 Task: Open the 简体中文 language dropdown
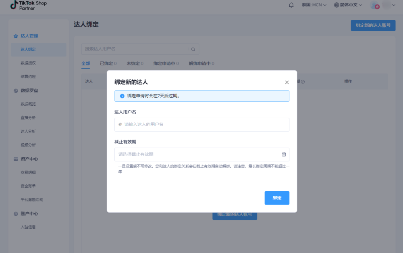coord(347,4)
